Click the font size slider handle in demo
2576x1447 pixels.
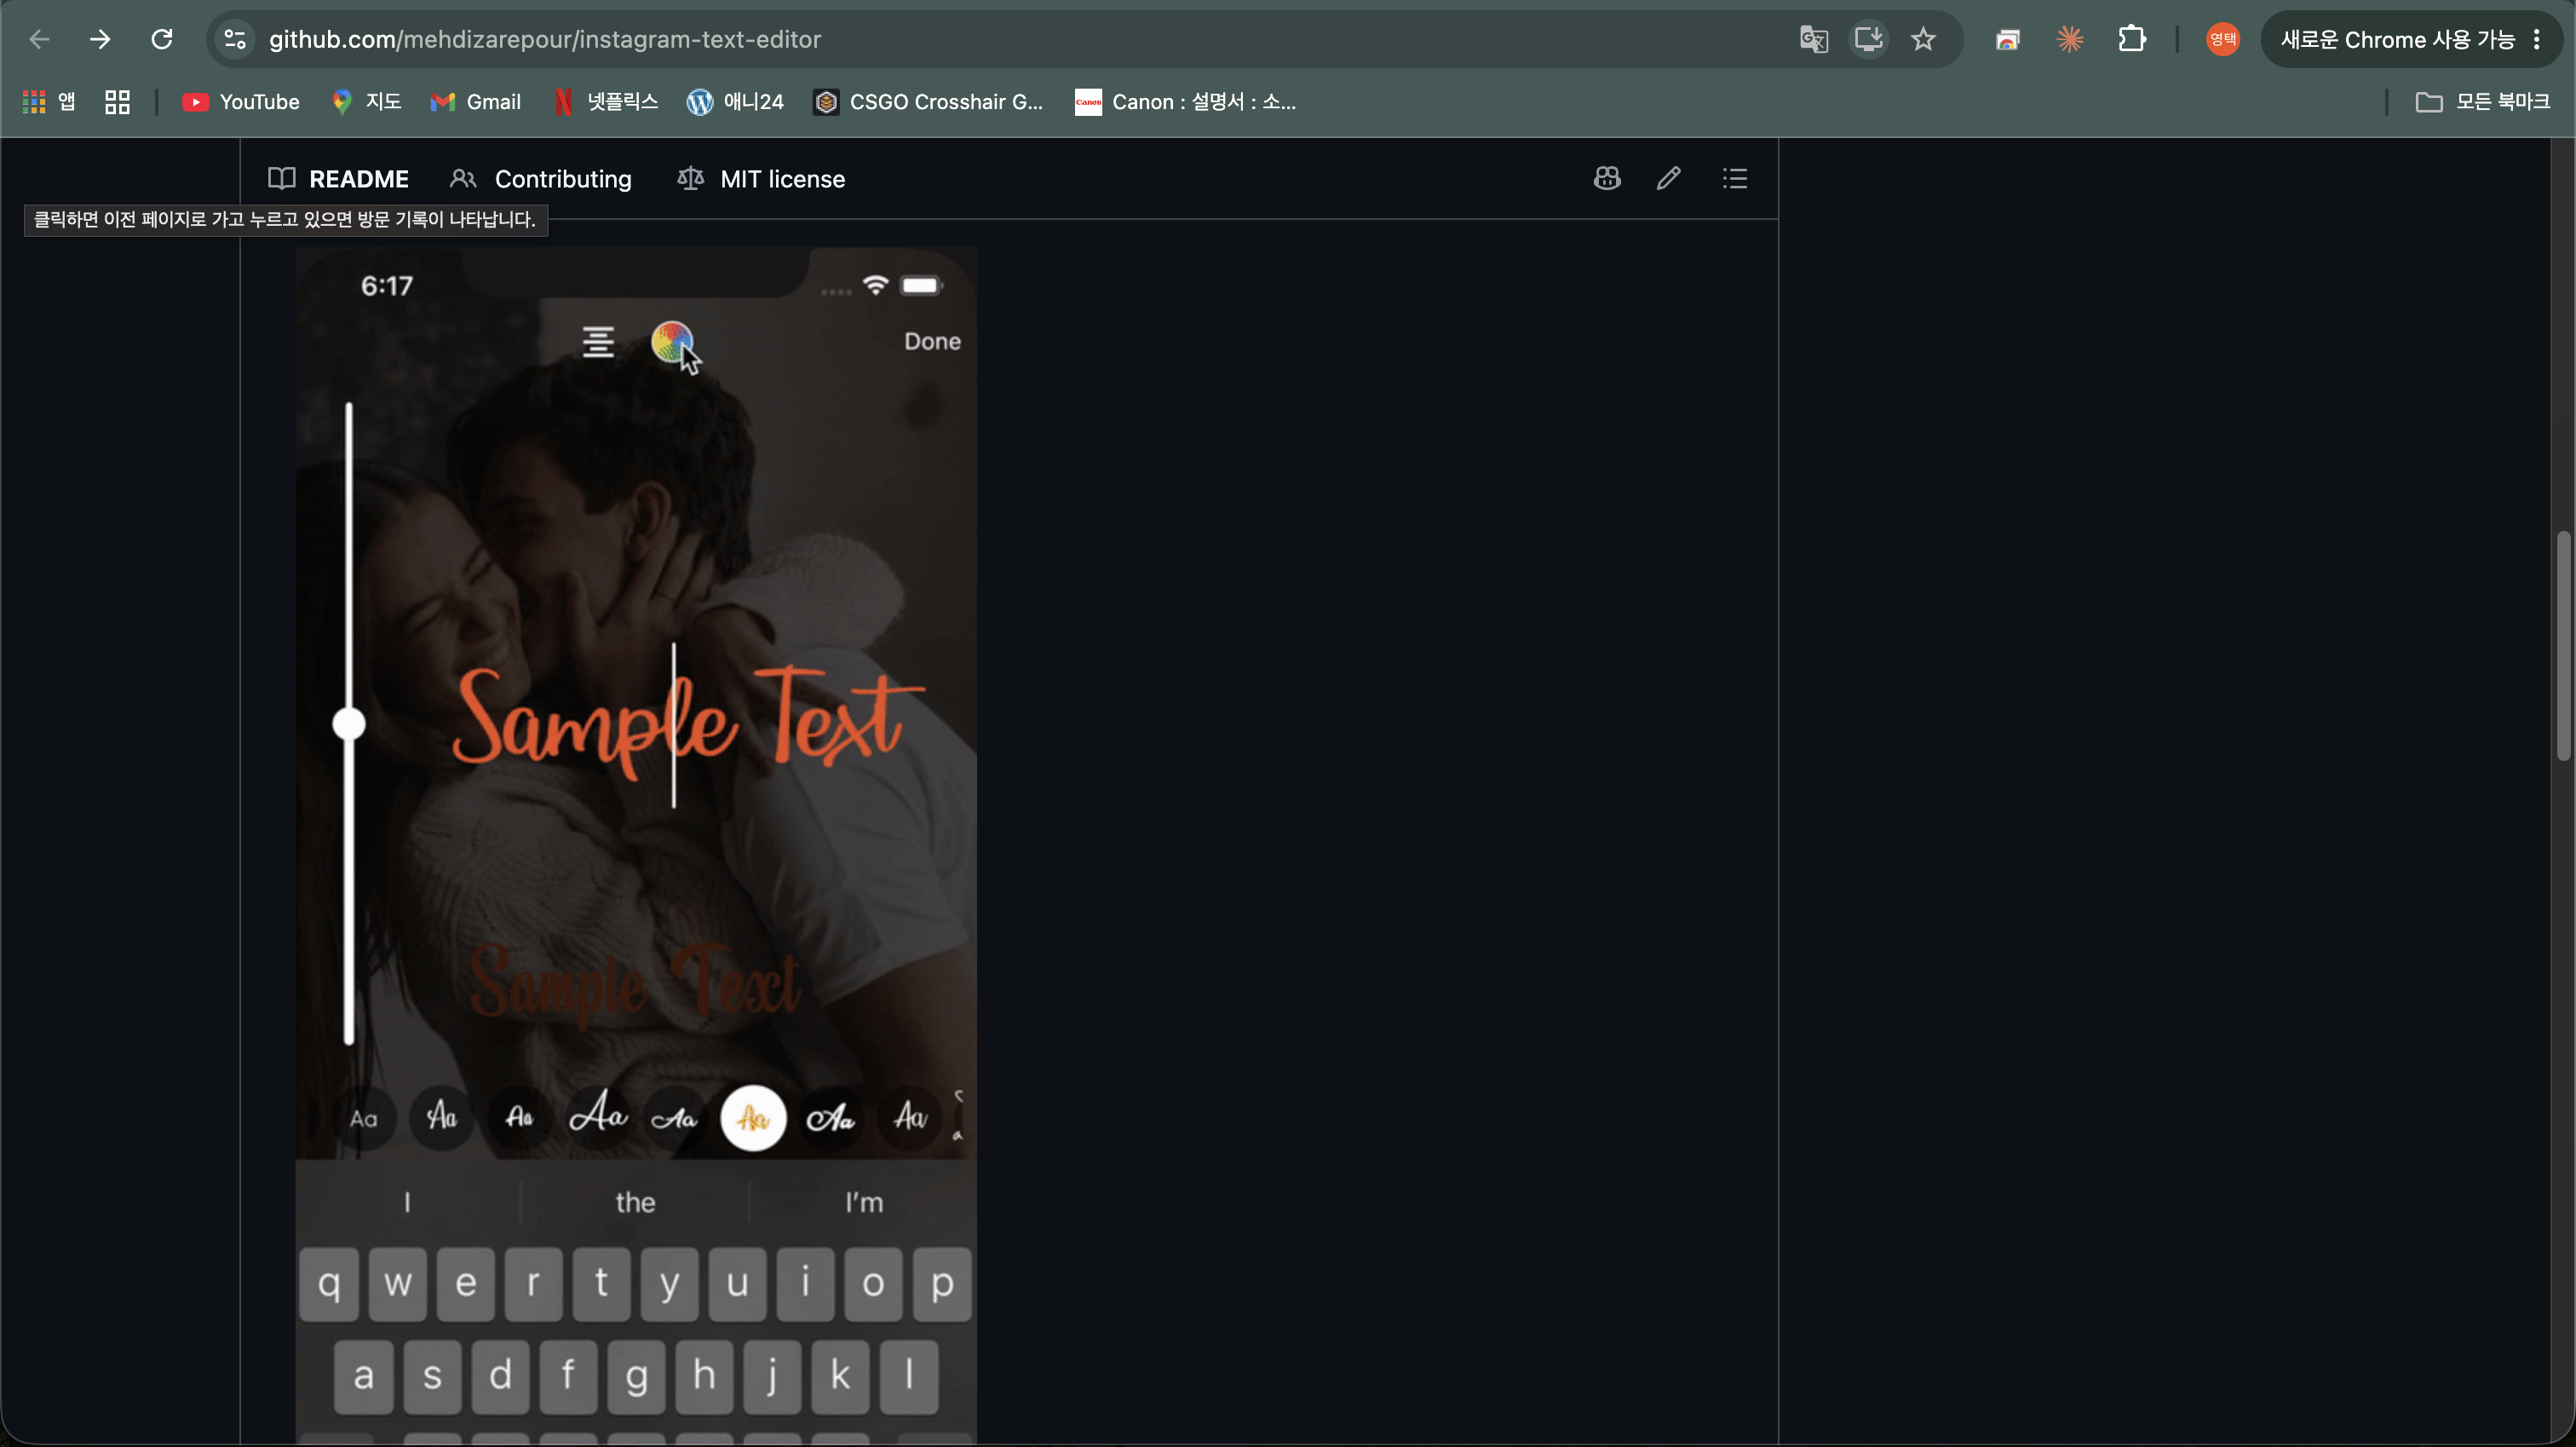click(349, 723)
